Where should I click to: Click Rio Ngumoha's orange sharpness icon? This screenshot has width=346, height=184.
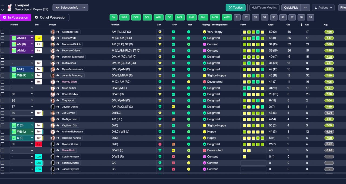coord(173,119)
